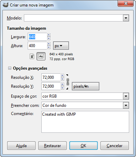
Task: Click the Restaurar button
Action: pos(52,146)
